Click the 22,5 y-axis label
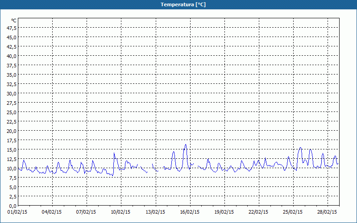 (x=12, y=122)
